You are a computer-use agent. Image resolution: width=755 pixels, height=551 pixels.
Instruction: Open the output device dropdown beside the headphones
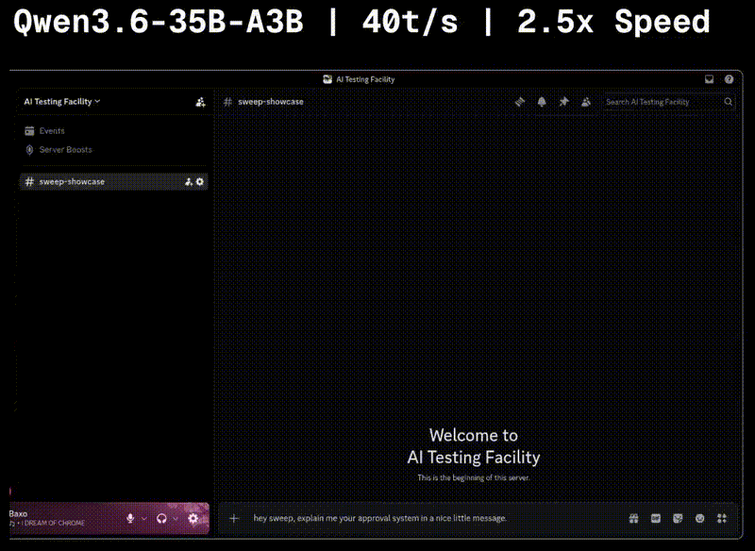[176, 518]
